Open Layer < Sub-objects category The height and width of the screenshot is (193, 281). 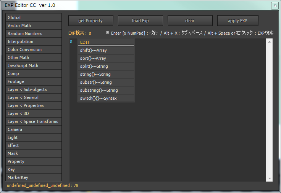[x=34, y=89]
